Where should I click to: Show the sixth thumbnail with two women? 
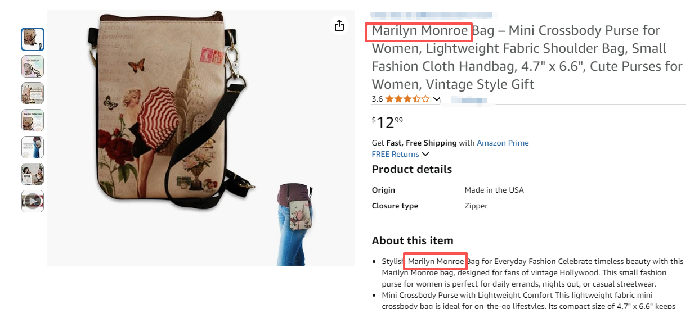coord(33,174)
